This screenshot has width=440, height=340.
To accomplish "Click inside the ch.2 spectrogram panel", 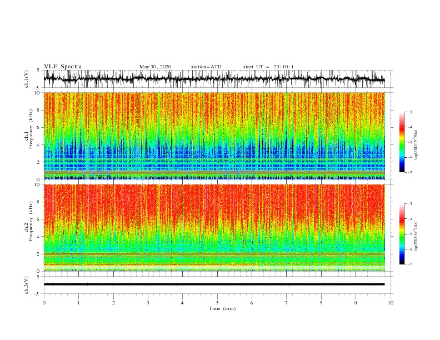I will pyautogui.click(x=214, y=228).
